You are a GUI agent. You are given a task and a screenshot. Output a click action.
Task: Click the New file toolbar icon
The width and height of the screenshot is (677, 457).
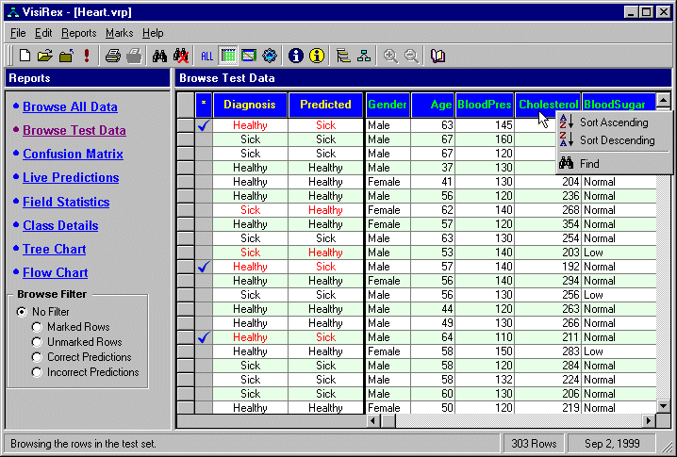pos(25,56)
